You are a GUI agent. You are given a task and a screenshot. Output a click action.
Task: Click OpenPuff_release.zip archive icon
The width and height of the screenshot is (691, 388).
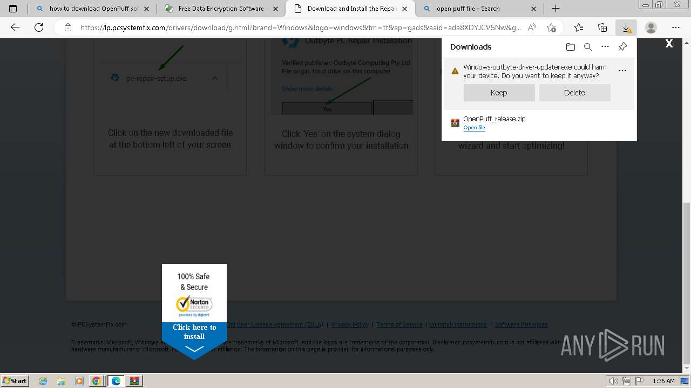pos(455,123)
